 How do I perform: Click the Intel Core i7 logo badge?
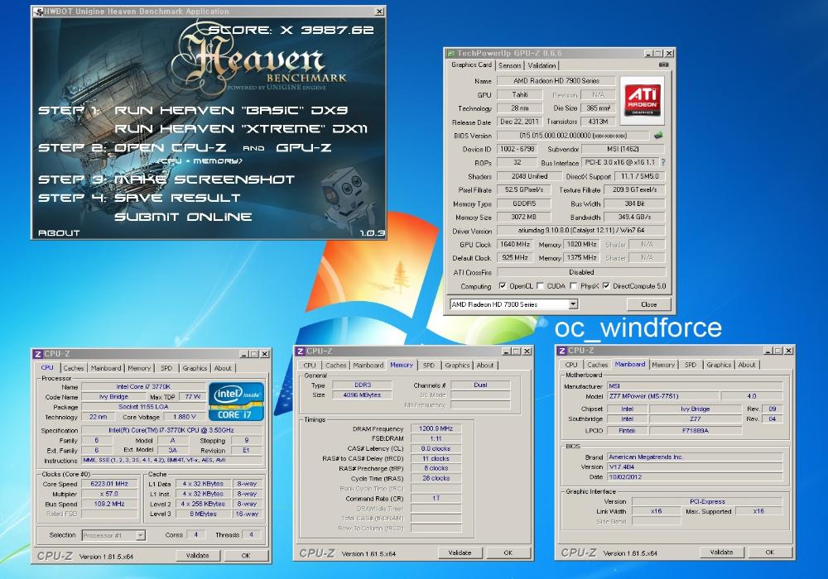pos(236,401)
